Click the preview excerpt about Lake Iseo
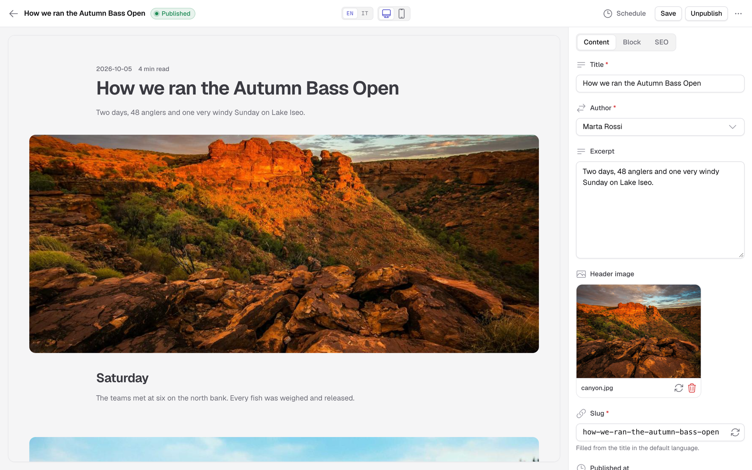 (200, 112)
